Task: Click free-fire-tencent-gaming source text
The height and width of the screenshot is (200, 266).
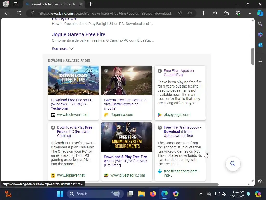Action: point(181,173)
